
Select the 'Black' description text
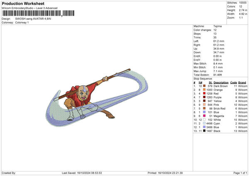click(x=217, y=131)
